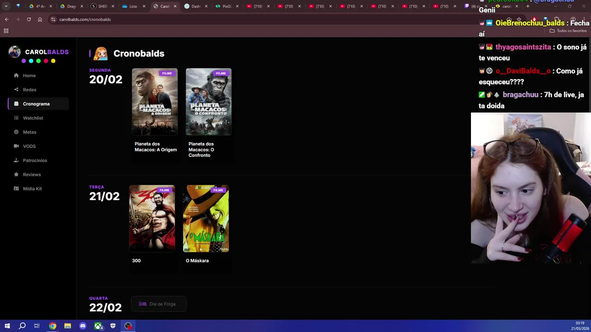The height and width of the screenshot is (332, 591).
Task: Click the 'Dia de Folga' rest day button
Action: pos(159,304)
